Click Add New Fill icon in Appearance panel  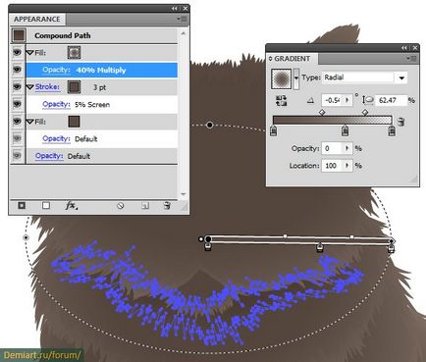(46, 205)
